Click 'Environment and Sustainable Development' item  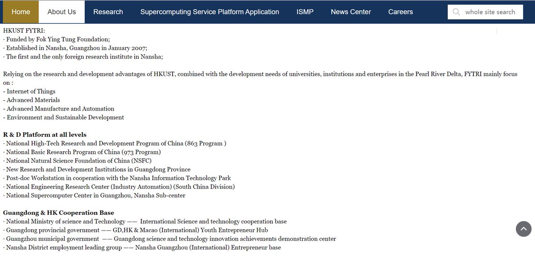click(64, 118)
